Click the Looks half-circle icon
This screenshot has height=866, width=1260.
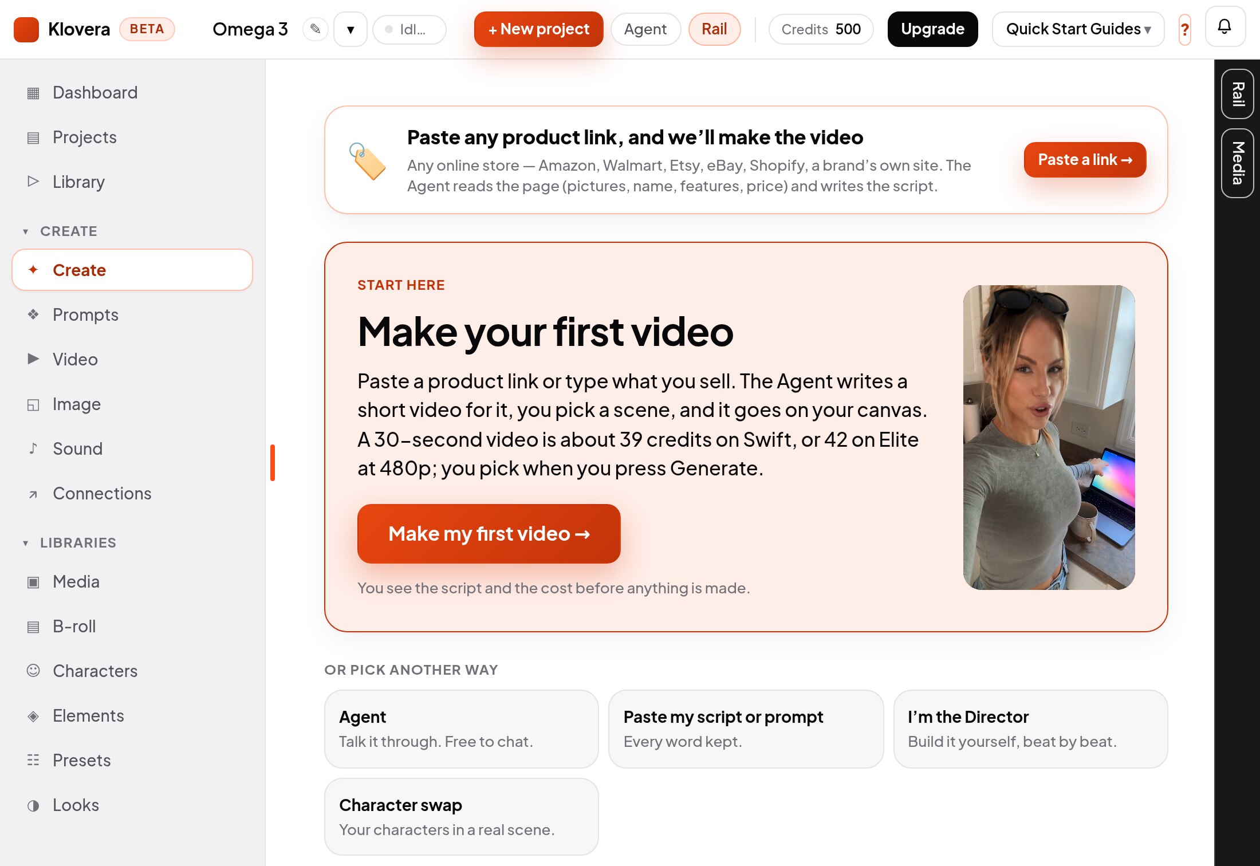tap(33, 805)
